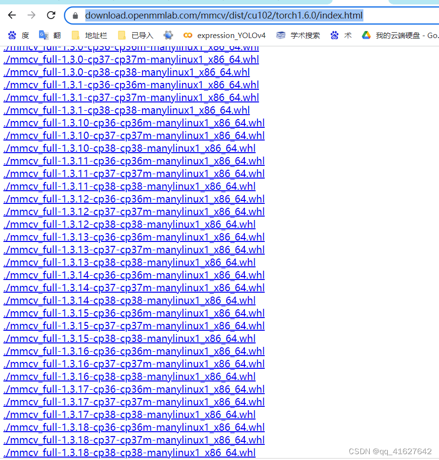Download mmcv_full-1.3.14-cp37-cp37m wheel link
The image size is (439, 460).
pos(134,288)
